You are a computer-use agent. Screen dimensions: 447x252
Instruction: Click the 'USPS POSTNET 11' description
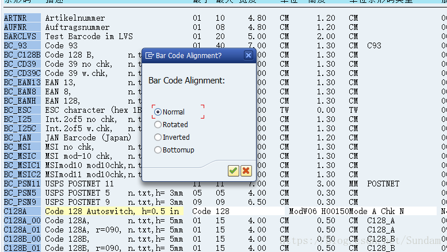(79, 184)
